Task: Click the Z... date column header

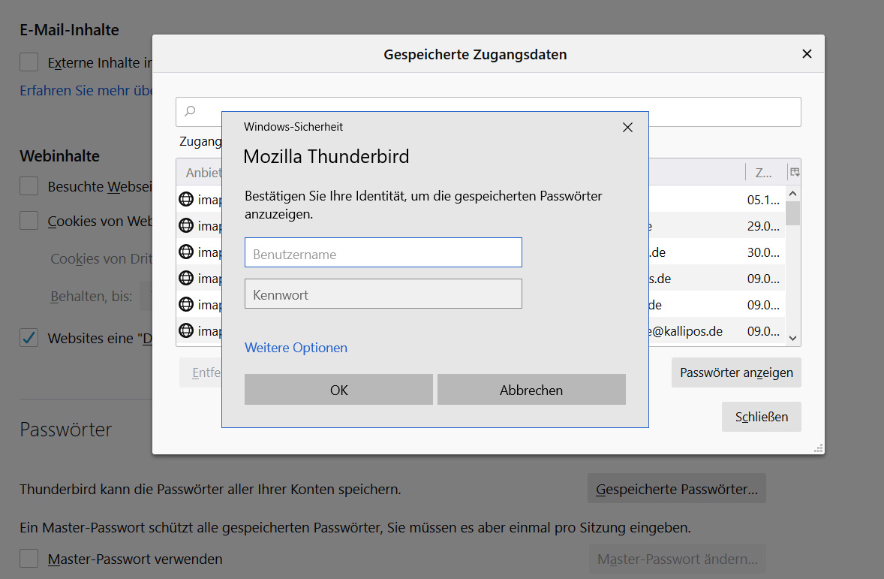Action: [764, 173]
